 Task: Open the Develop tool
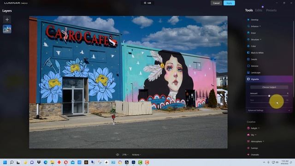coord(254,20)
